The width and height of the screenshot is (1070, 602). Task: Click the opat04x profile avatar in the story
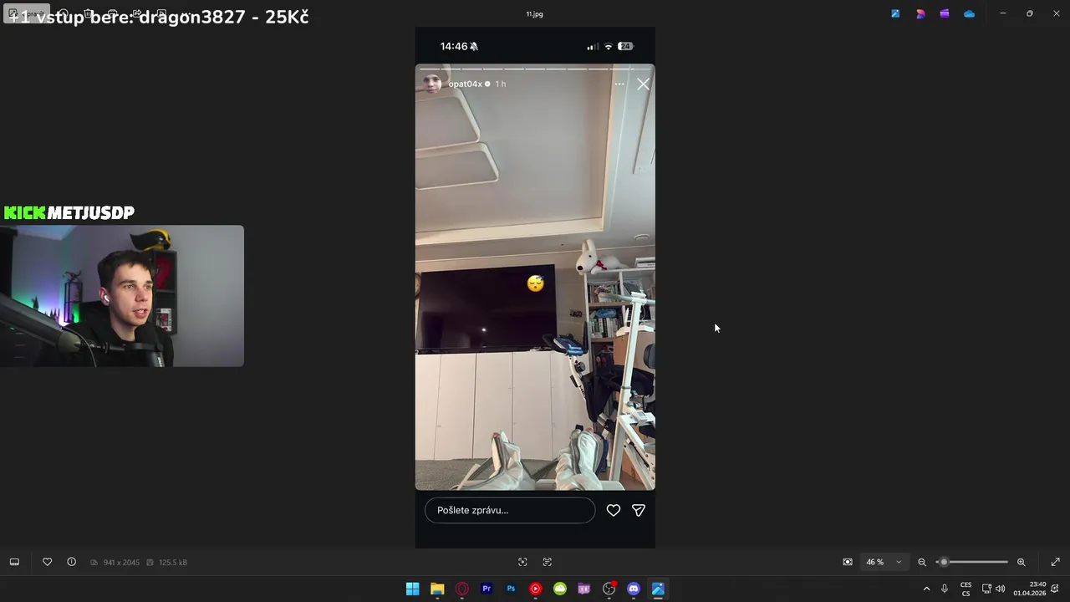433,84
